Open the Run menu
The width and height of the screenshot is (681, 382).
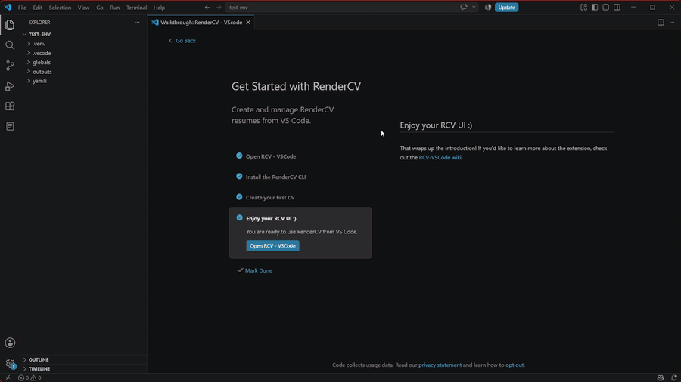point(115,8)
